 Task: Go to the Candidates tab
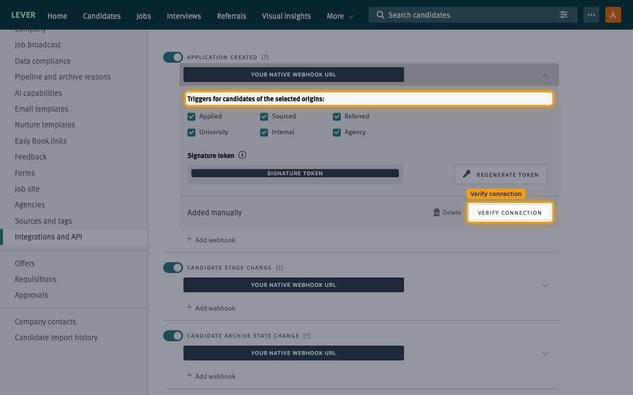click(102, 16)
